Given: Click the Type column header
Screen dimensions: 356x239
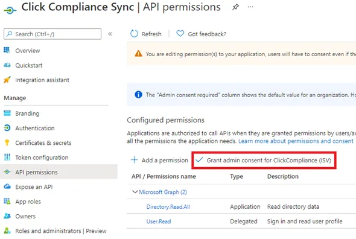Looking at the screenshot, I should tap(237, 176).
